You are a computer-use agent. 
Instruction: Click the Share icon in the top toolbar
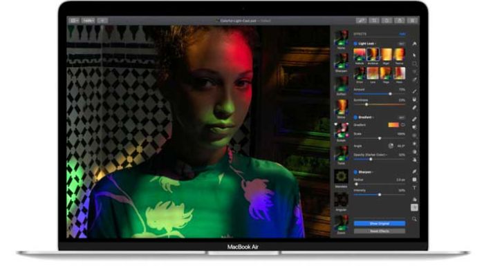(400, 20)
